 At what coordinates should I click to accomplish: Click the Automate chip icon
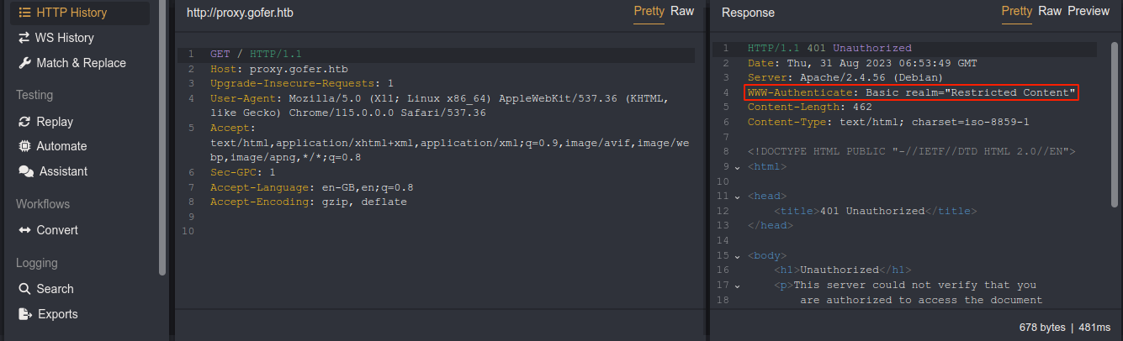pyautogui.click(x=24, y=146)
